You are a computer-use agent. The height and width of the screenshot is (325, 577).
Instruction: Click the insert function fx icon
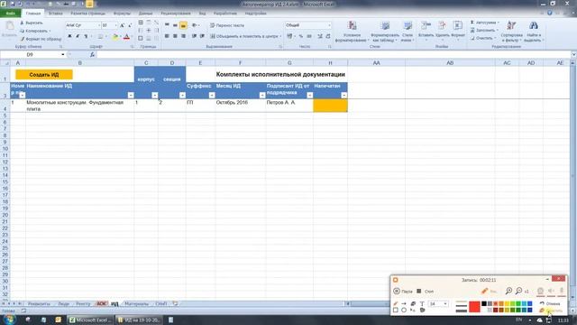(x=92, y=54)
